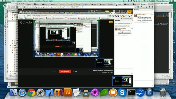Launch Safari from the Dock
Screen dimensions: 176x99
[22, 93]
